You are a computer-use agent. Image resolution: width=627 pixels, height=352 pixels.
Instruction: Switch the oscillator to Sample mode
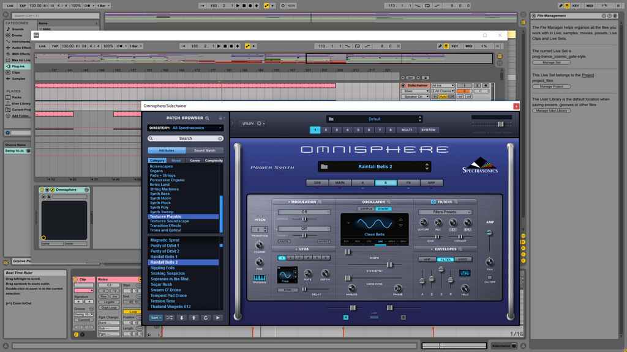[x=366, y=209]
